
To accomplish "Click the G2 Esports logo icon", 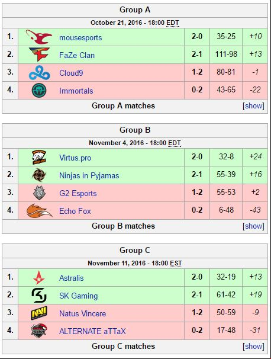I will (39, 193).
